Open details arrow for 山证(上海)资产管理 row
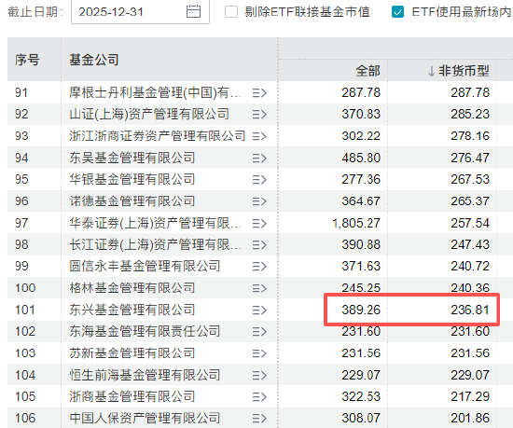513x428 pixels. 259,115
